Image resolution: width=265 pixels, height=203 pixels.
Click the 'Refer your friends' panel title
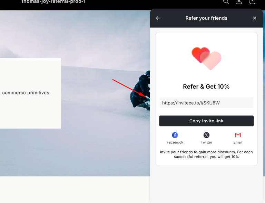pos(206,18)
